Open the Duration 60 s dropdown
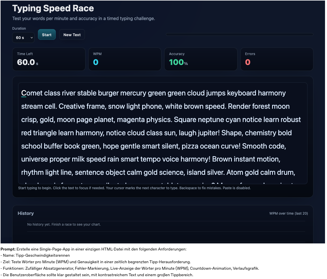The image size is (327, 279). pos(23,38)
